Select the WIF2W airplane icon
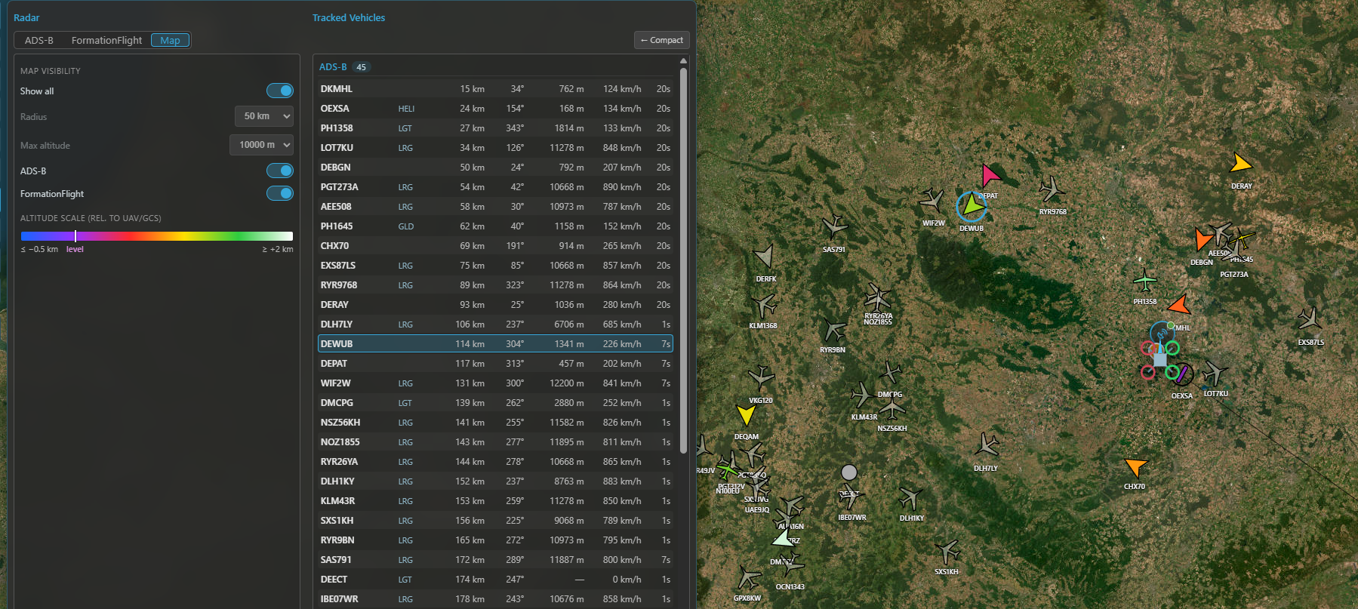 (932, 201)
